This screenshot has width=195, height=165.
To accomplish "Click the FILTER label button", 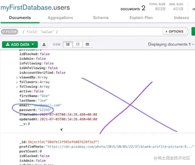I will (x=9, y=32).
